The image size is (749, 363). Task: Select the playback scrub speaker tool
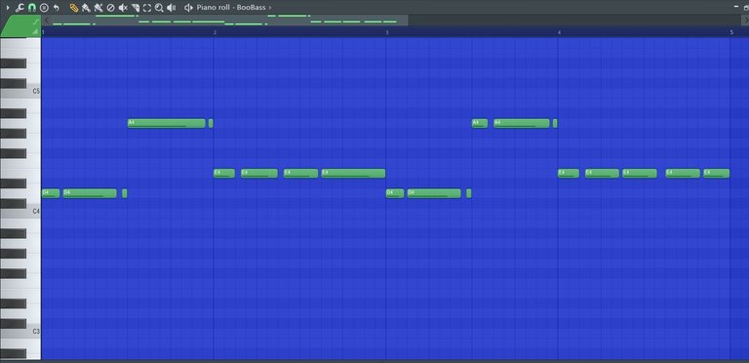click(172, 8)
